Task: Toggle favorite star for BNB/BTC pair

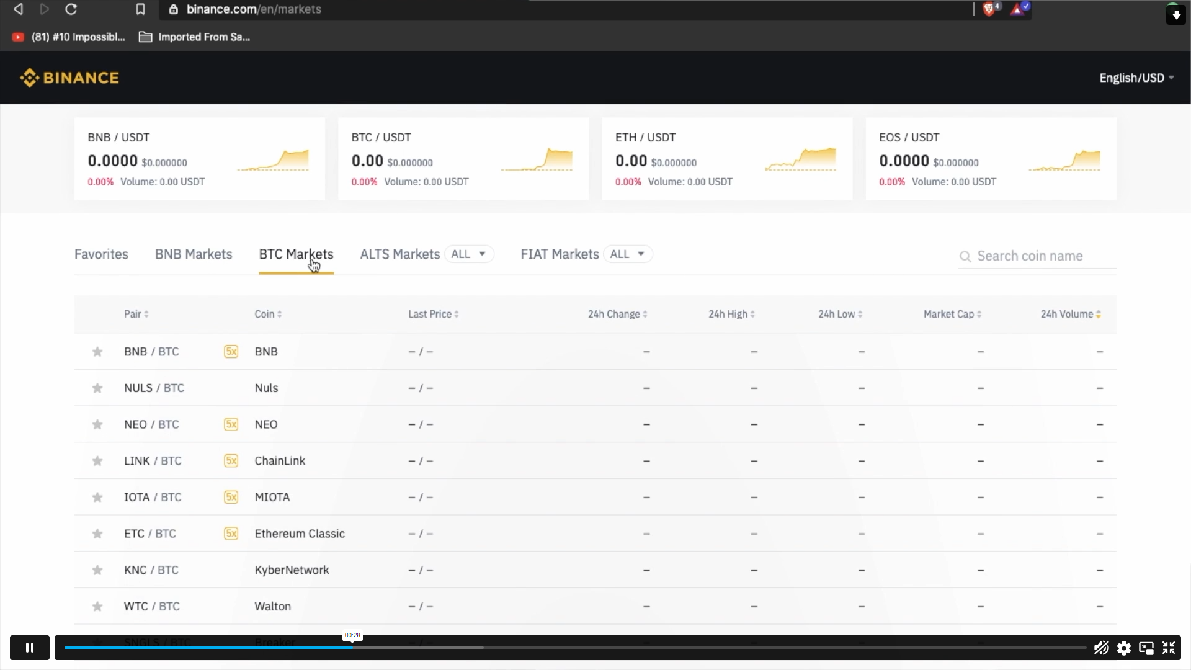Action: tap(97, 351)
